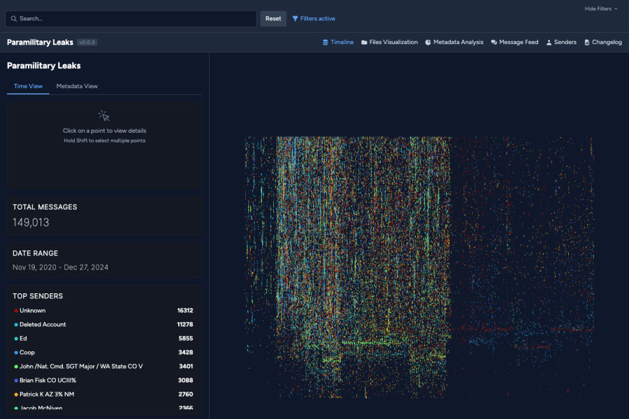Image resolution: width=629 pixels, height=419 pixels.
Task: Open the Timeline navigation item
Action: pos(338,42)
